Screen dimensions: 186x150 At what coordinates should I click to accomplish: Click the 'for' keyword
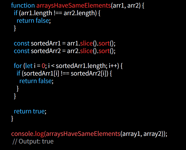18,66
